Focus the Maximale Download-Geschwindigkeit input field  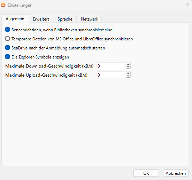click(111, 66)
